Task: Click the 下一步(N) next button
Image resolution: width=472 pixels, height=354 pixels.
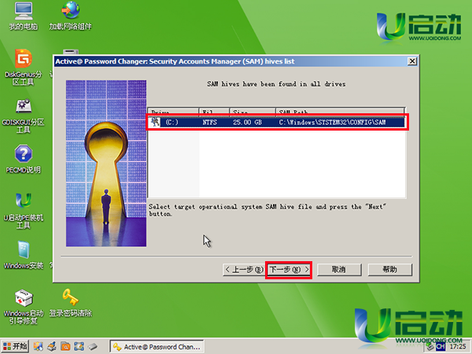Action: [289, 269]
